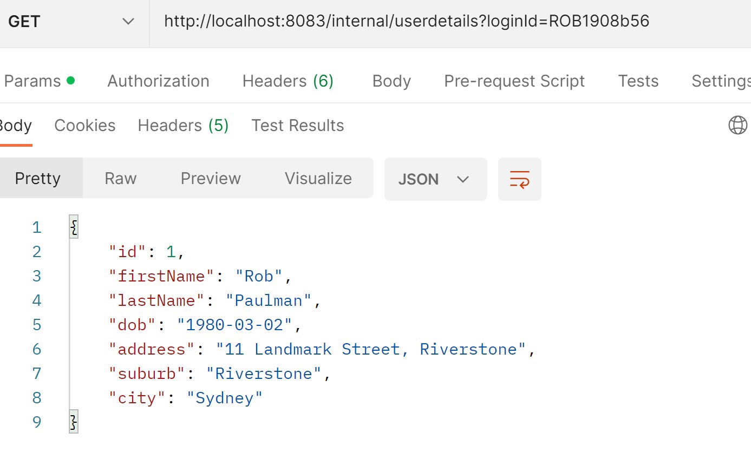Open the Pre-request Script tab
Screen dimensions: 751x452
click(x=514, y=81)
